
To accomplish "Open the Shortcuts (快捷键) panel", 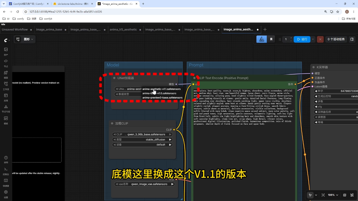I will (x=6, y=182).
